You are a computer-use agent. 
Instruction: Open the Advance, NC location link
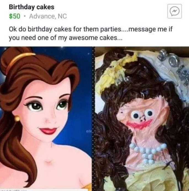tap(48, 16)
